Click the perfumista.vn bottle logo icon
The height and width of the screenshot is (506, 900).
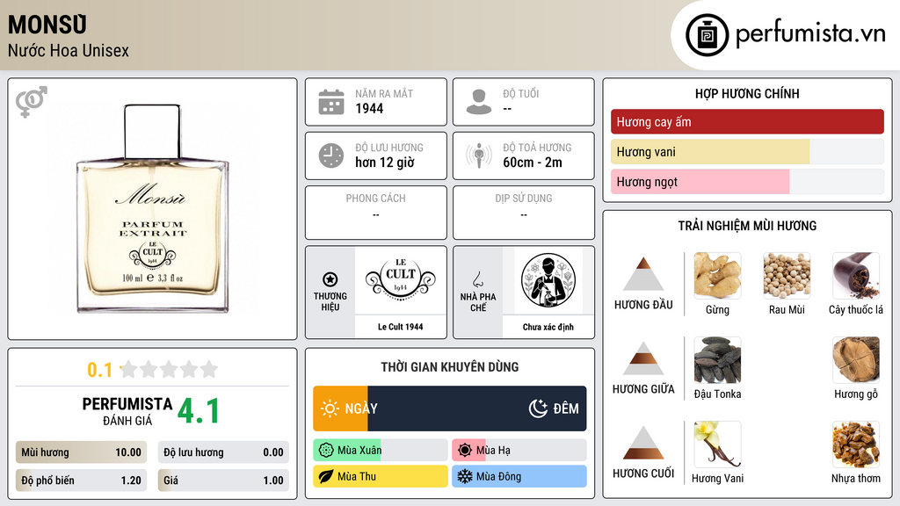point(707,35)
